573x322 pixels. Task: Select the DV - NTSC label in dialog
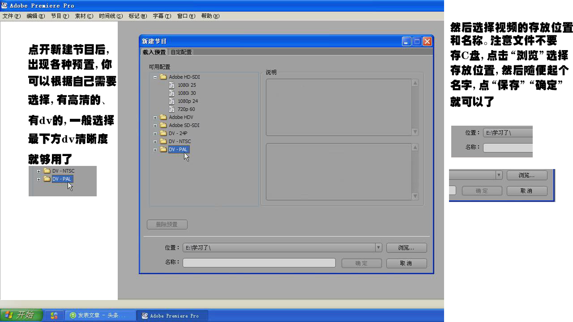coord(180,141)
